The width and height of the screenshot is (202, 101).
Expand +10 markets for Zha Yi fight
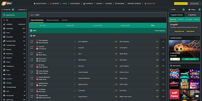pyautogui.click(x=163, y=54)
